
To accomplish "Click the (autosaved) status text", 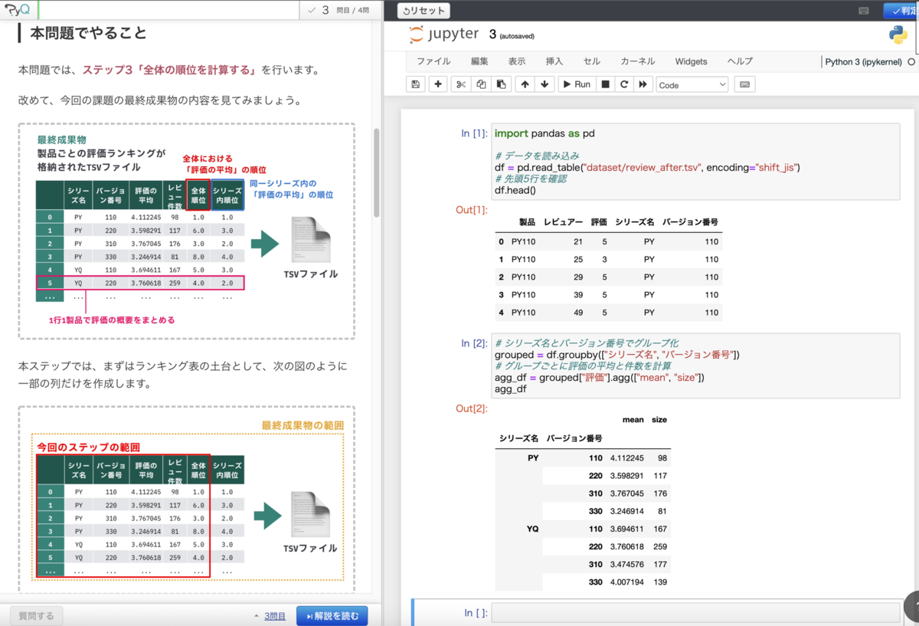I will click(517, 36).
